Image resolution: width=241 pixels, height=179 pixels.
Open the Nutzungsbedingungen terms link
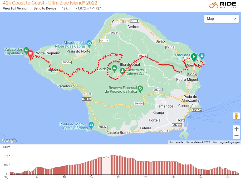[x=226, y=142]
